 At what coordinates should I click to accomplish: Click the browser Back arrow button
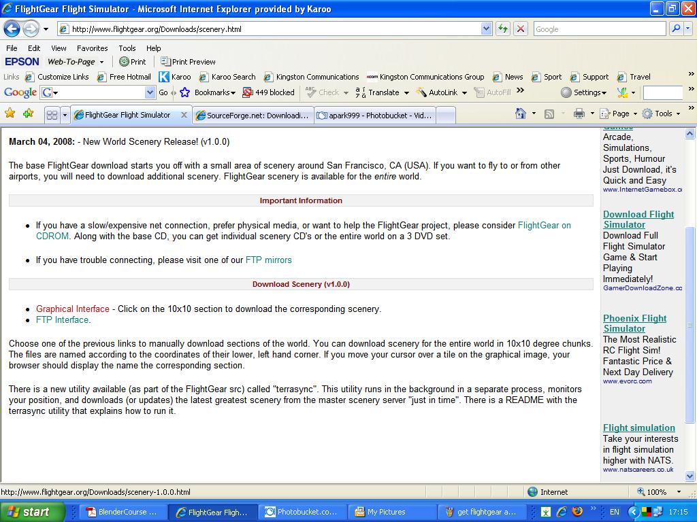[x=12, y=29]
